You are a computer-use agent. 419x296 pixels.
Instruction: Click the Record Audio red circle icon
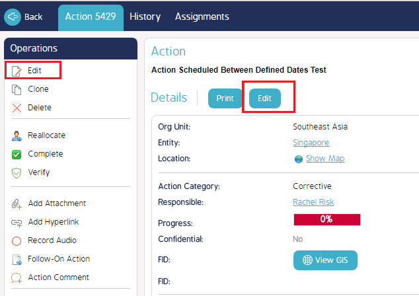pos(17,241)
